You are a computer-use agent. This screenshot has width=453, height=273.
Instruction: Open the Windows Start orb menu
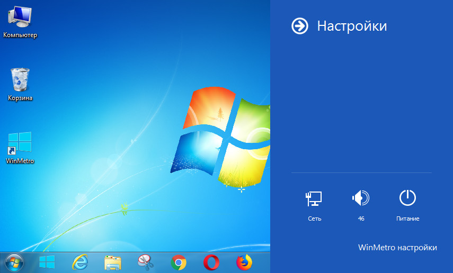point(14,262)
